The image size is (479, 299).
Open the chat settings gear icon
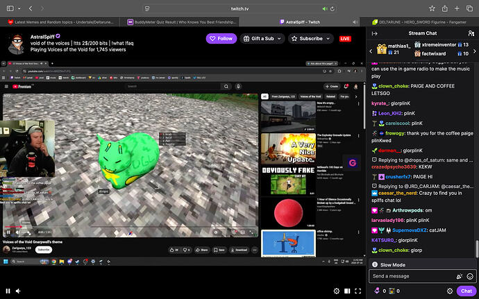point(450,291)
